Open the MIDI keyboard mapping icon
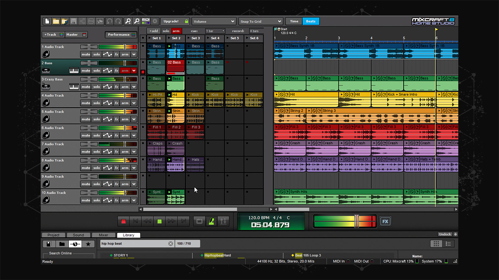The image size is (499, 280). coord(146,21)
